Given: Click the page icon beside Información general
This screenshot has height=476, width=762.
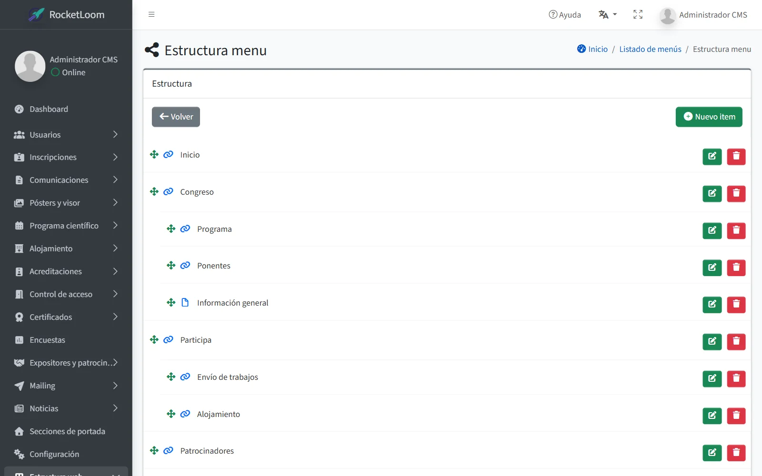Looking at the screenshot, I should (x=185, y=302).
